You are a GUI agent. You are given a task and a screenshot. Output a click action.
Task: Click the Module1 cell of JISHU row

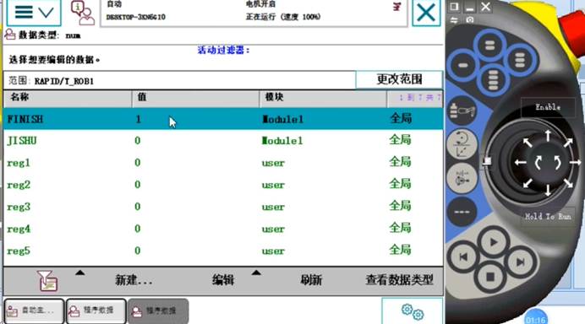coord(282,141)
